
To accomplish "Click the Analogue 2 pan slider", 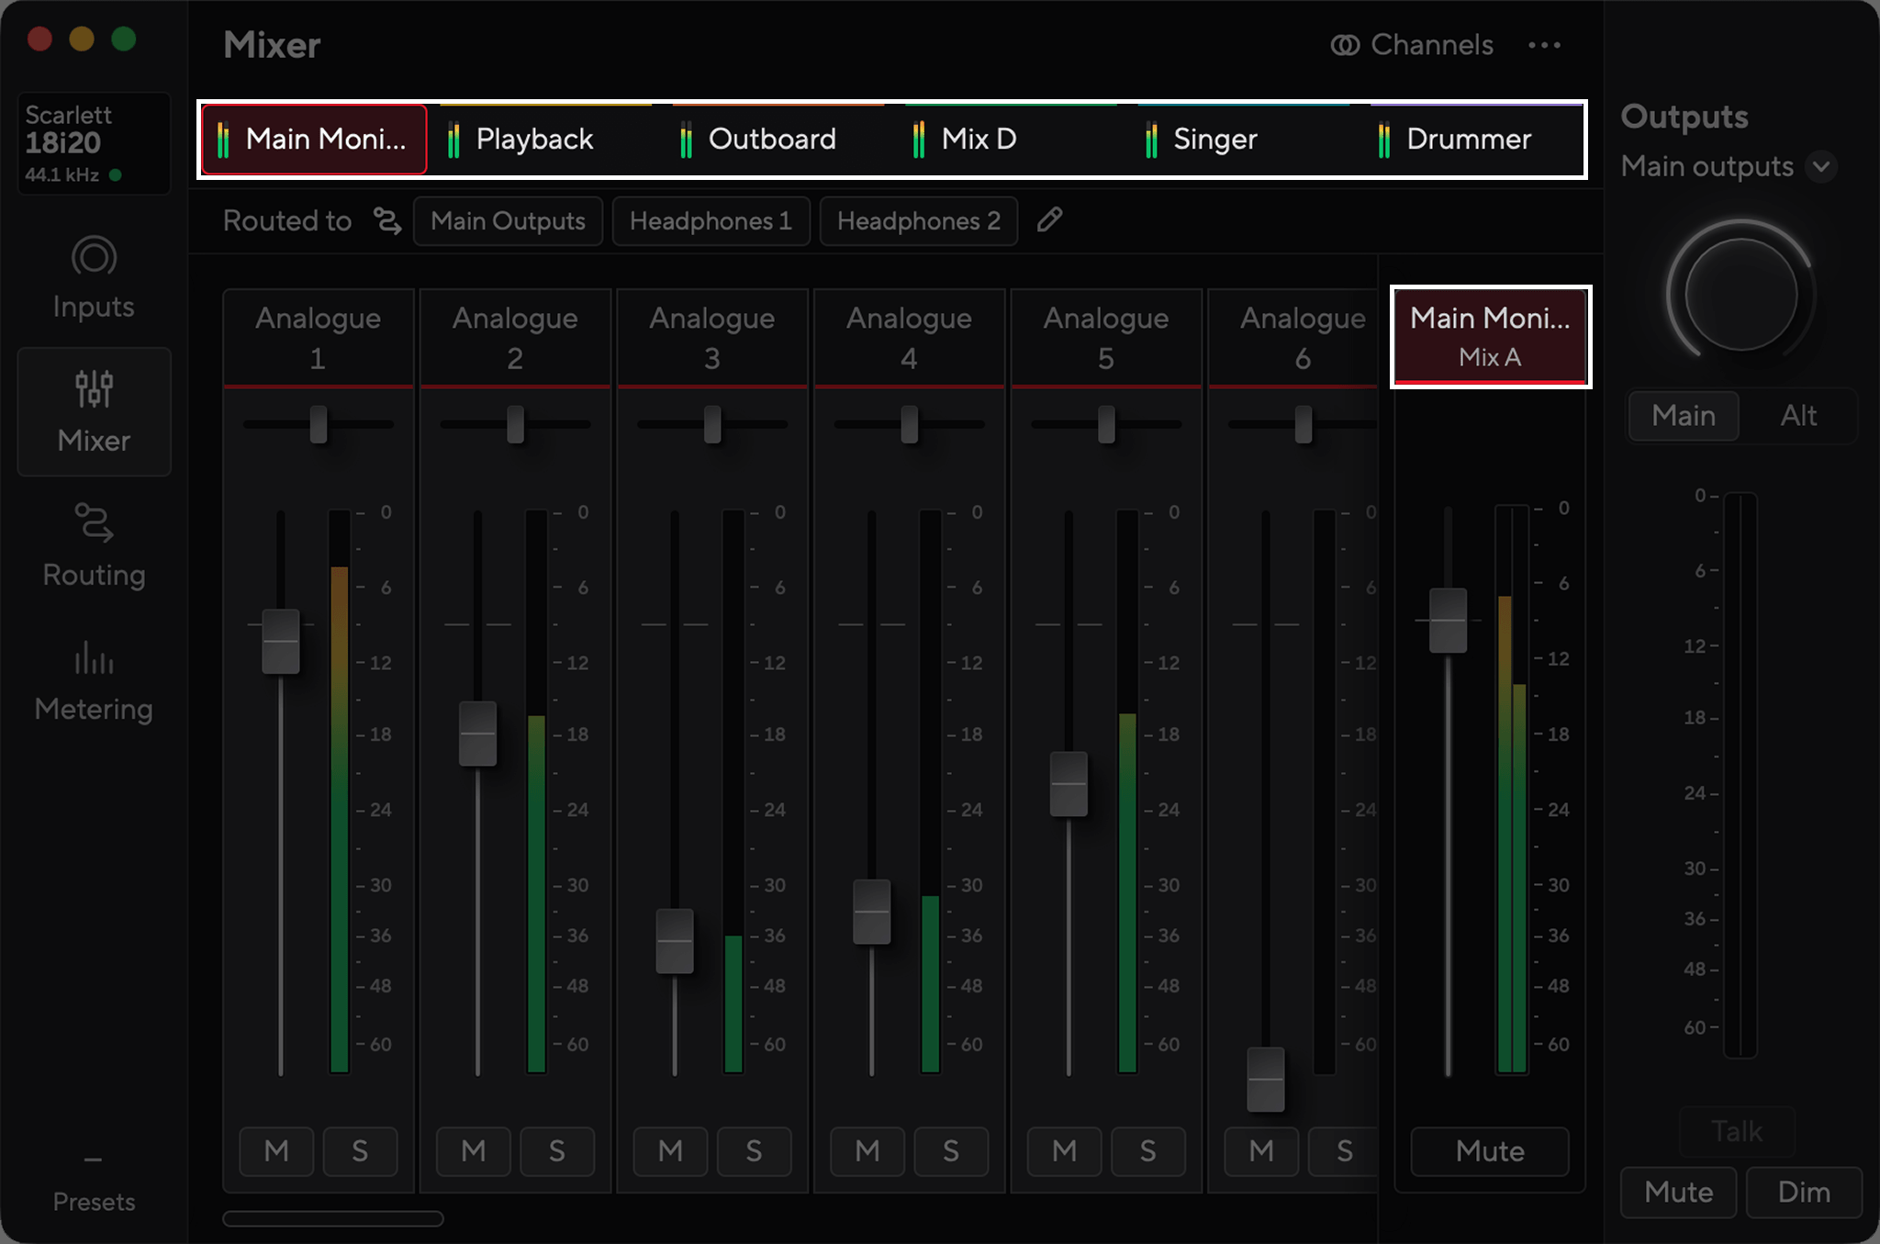I will 516,424.
